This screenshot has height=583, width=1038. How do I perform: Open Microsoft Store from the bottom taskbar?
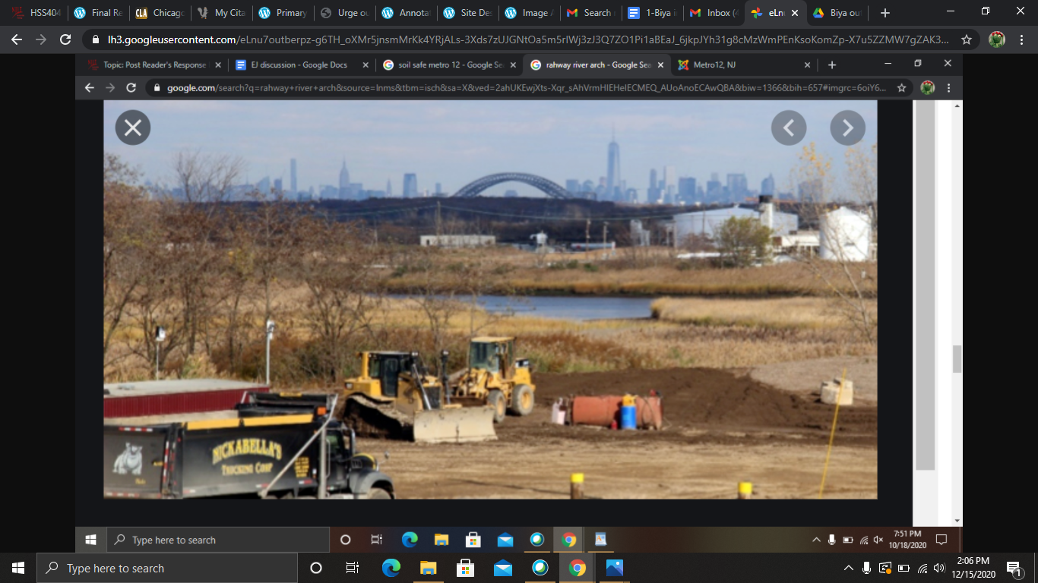465,568
